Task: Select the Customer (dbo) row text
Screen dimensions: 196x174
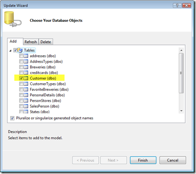Action: click(x=43, y=78)
